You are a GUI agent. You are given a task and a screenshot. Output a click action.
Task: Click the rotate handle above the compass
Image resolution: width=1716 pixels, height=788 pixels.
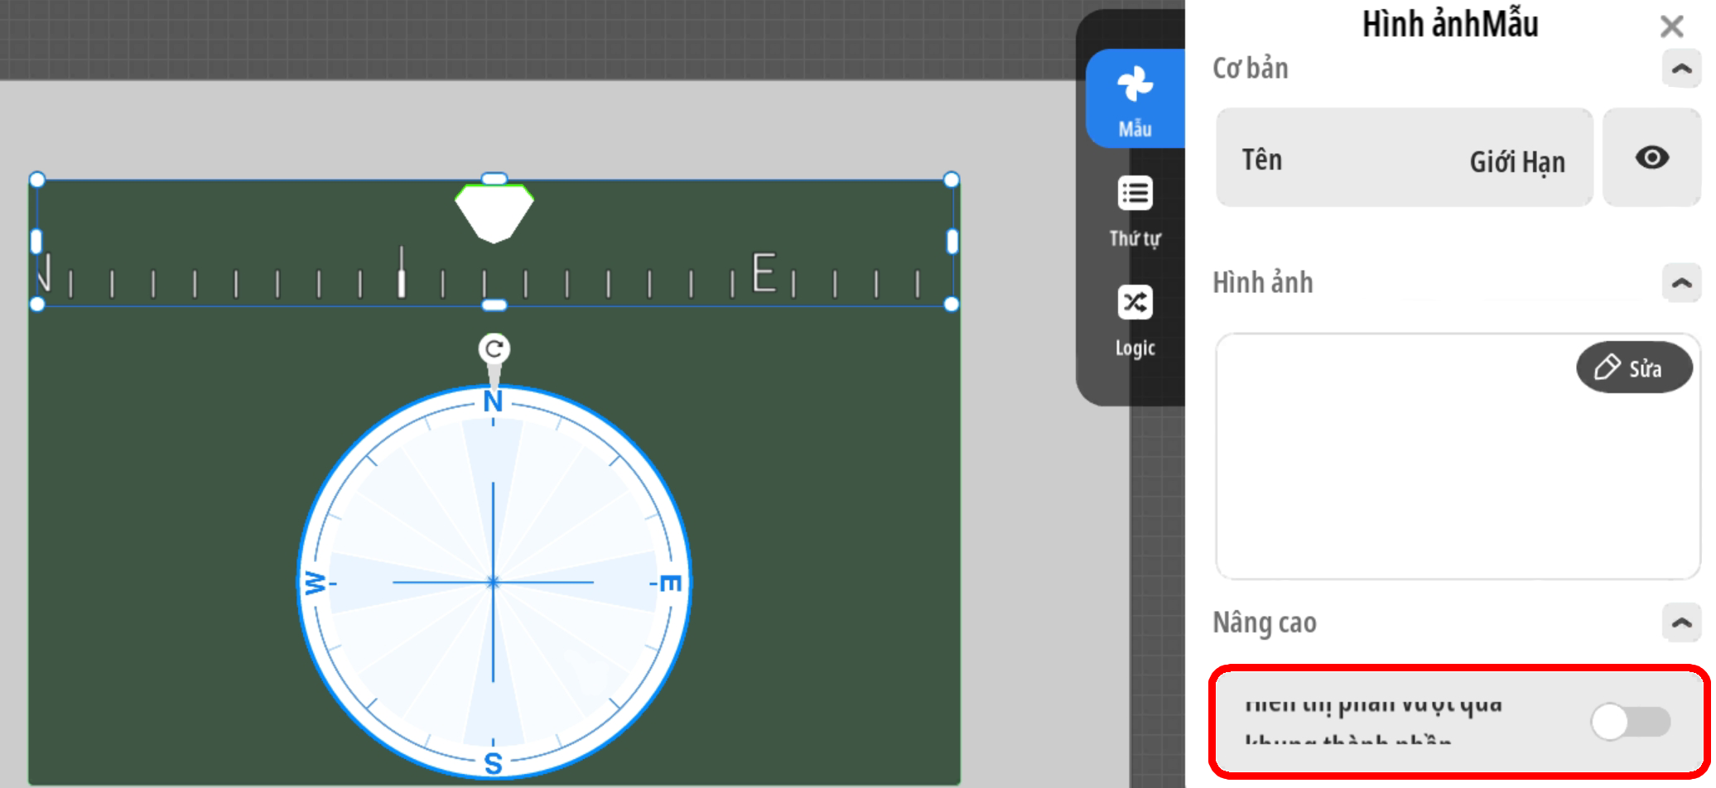point(494,348)
